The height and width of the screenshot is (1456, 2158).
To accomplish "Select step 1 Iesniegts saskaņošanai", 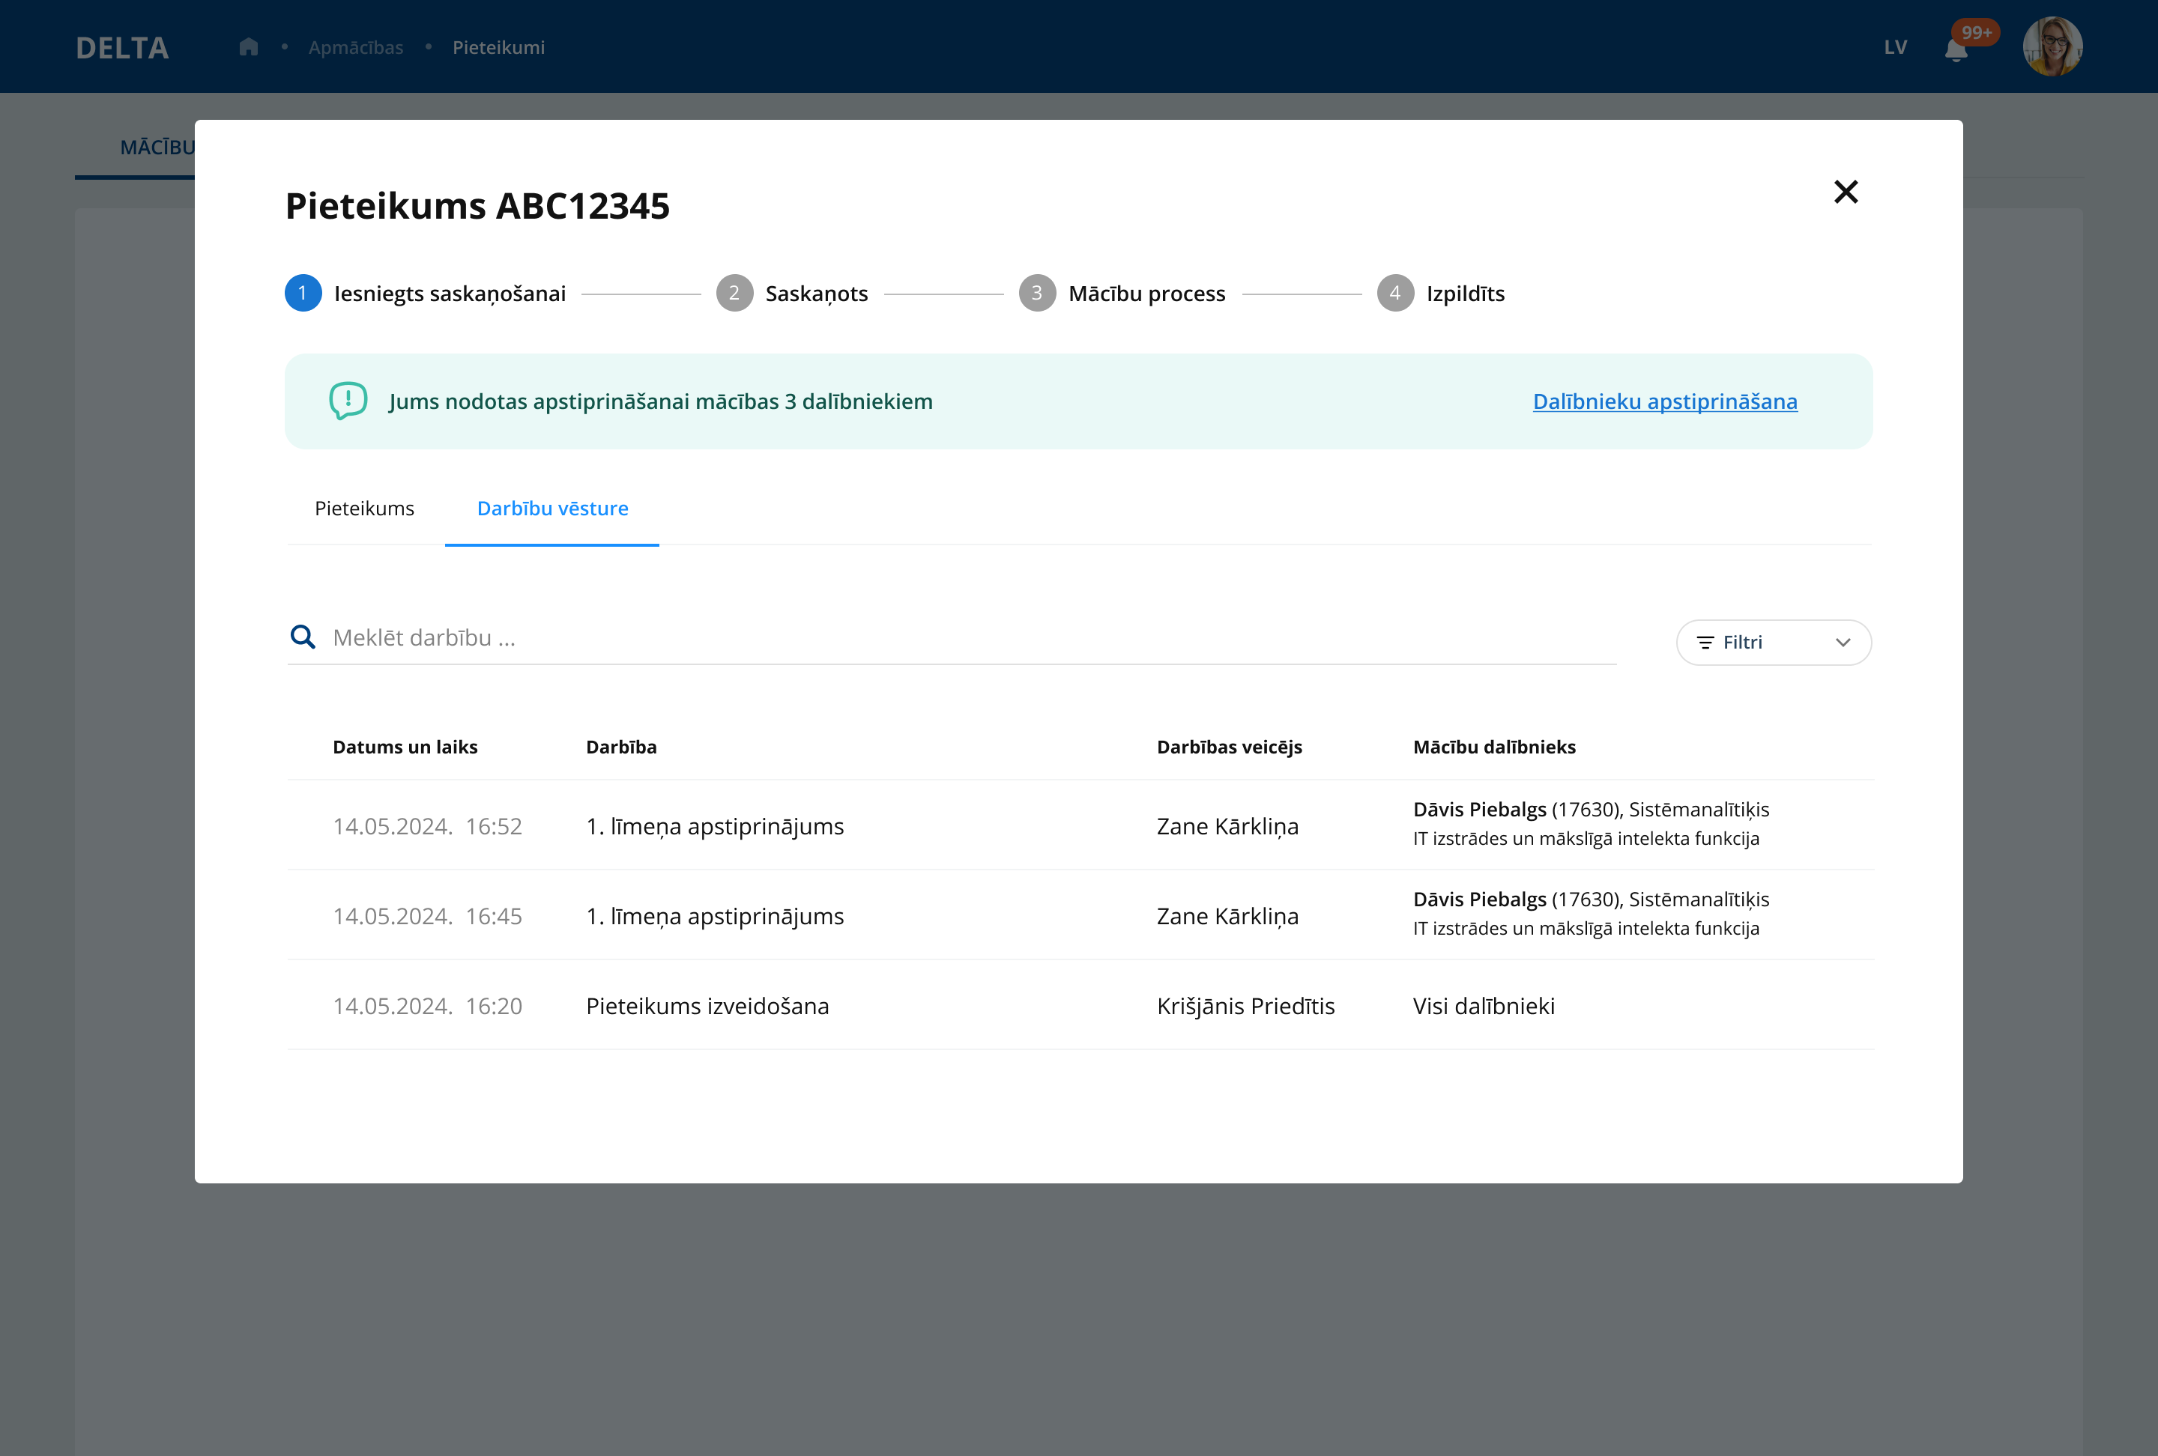I will coord(426,294).
